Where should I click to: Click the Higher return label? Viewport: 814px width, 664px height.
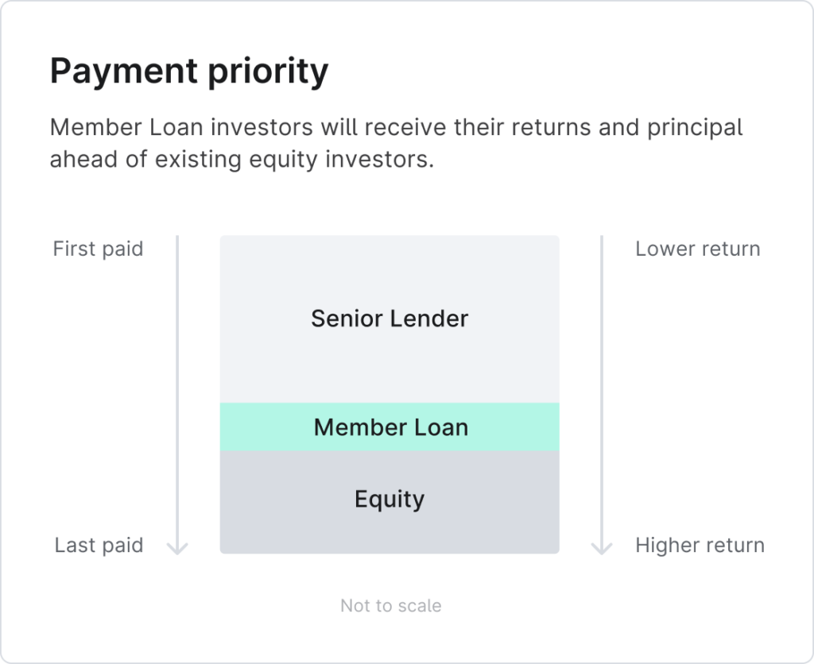[x=700, y=545]
